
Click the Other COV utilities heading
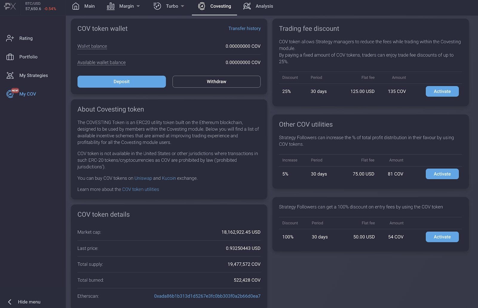(306, 125)
